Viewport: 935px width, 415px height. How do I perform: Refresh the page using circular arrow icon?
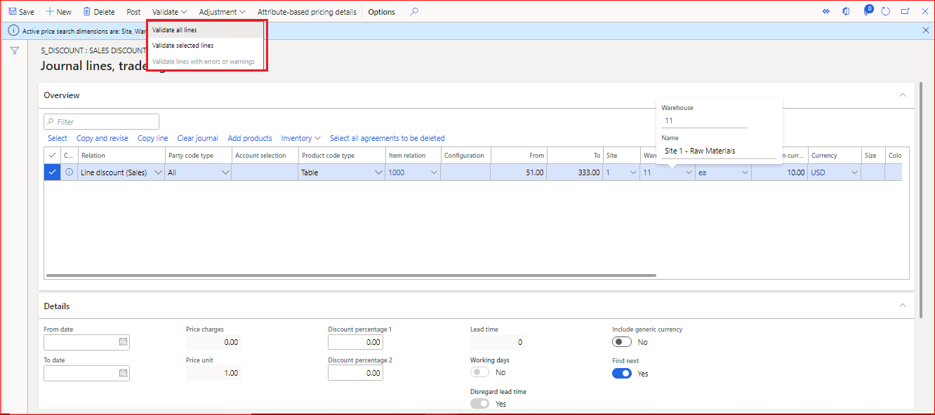click(886, 12)
